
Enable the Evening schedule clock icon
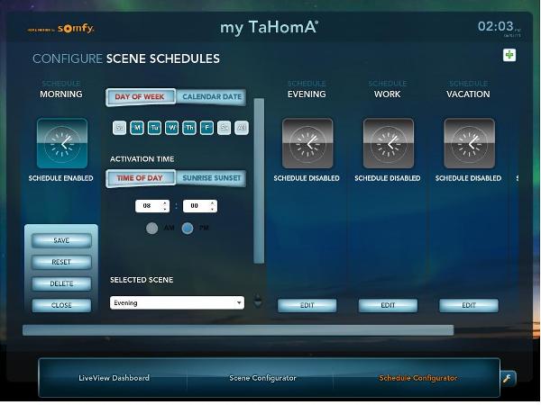[x=307, y=143]
